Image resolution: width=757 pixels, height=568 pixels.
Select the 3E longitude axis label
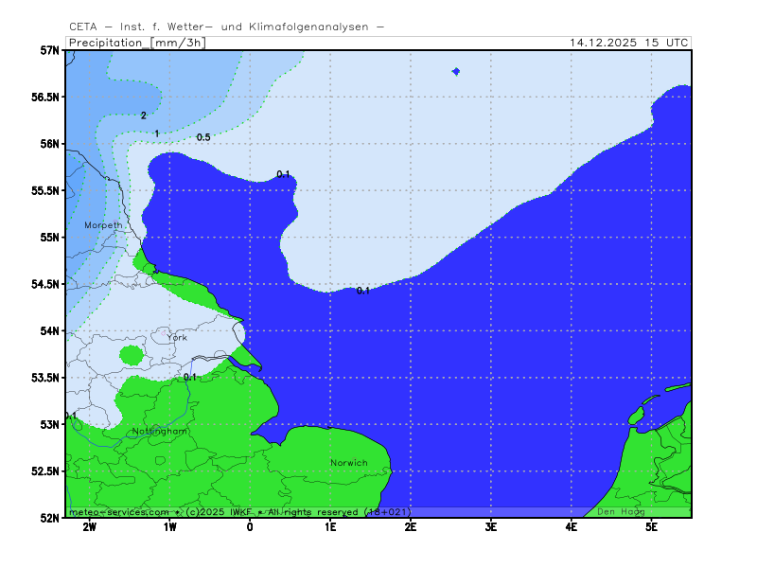[491, 526]
